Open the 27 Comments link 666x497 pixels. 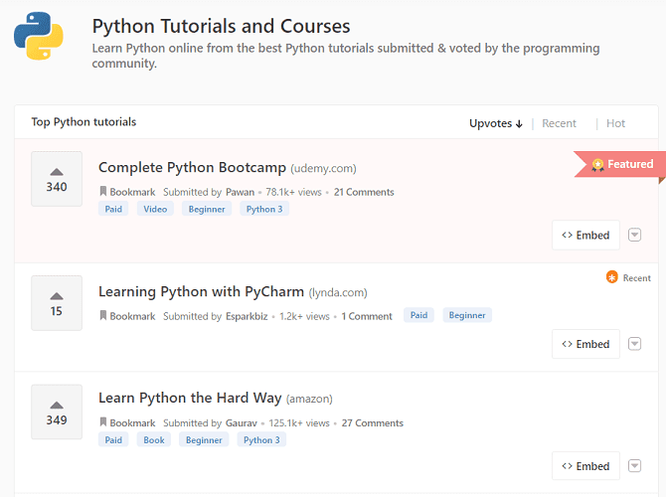click(372, 422)
